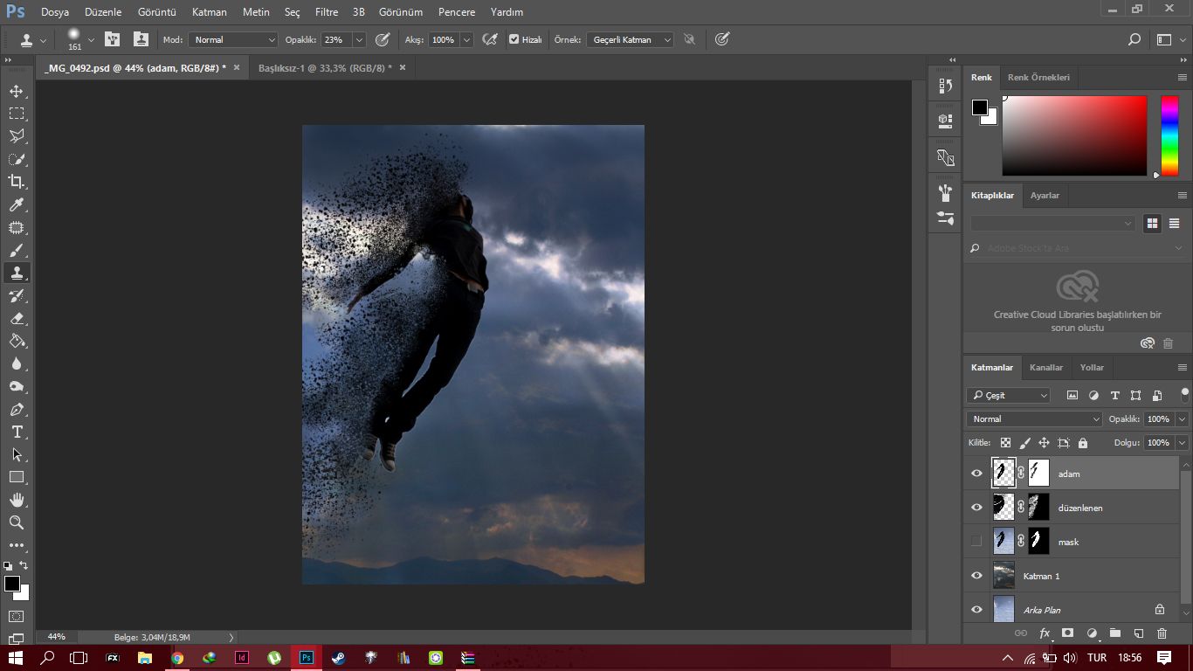Toggle the Brush panel from options bar

113,39
